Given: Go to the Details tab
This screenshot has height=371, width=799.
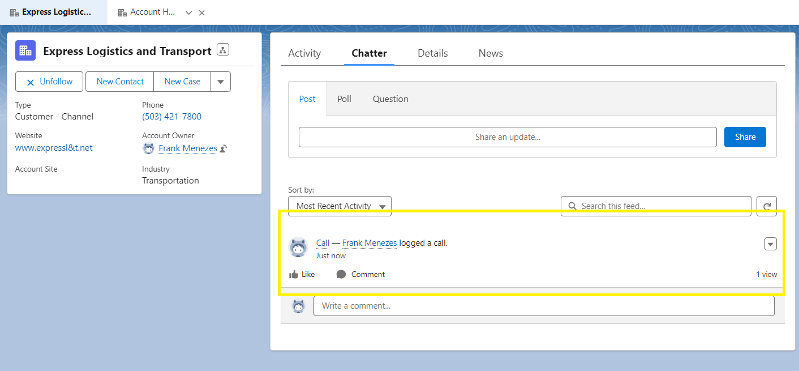Looking at the screenshot, I should point(433,53).
